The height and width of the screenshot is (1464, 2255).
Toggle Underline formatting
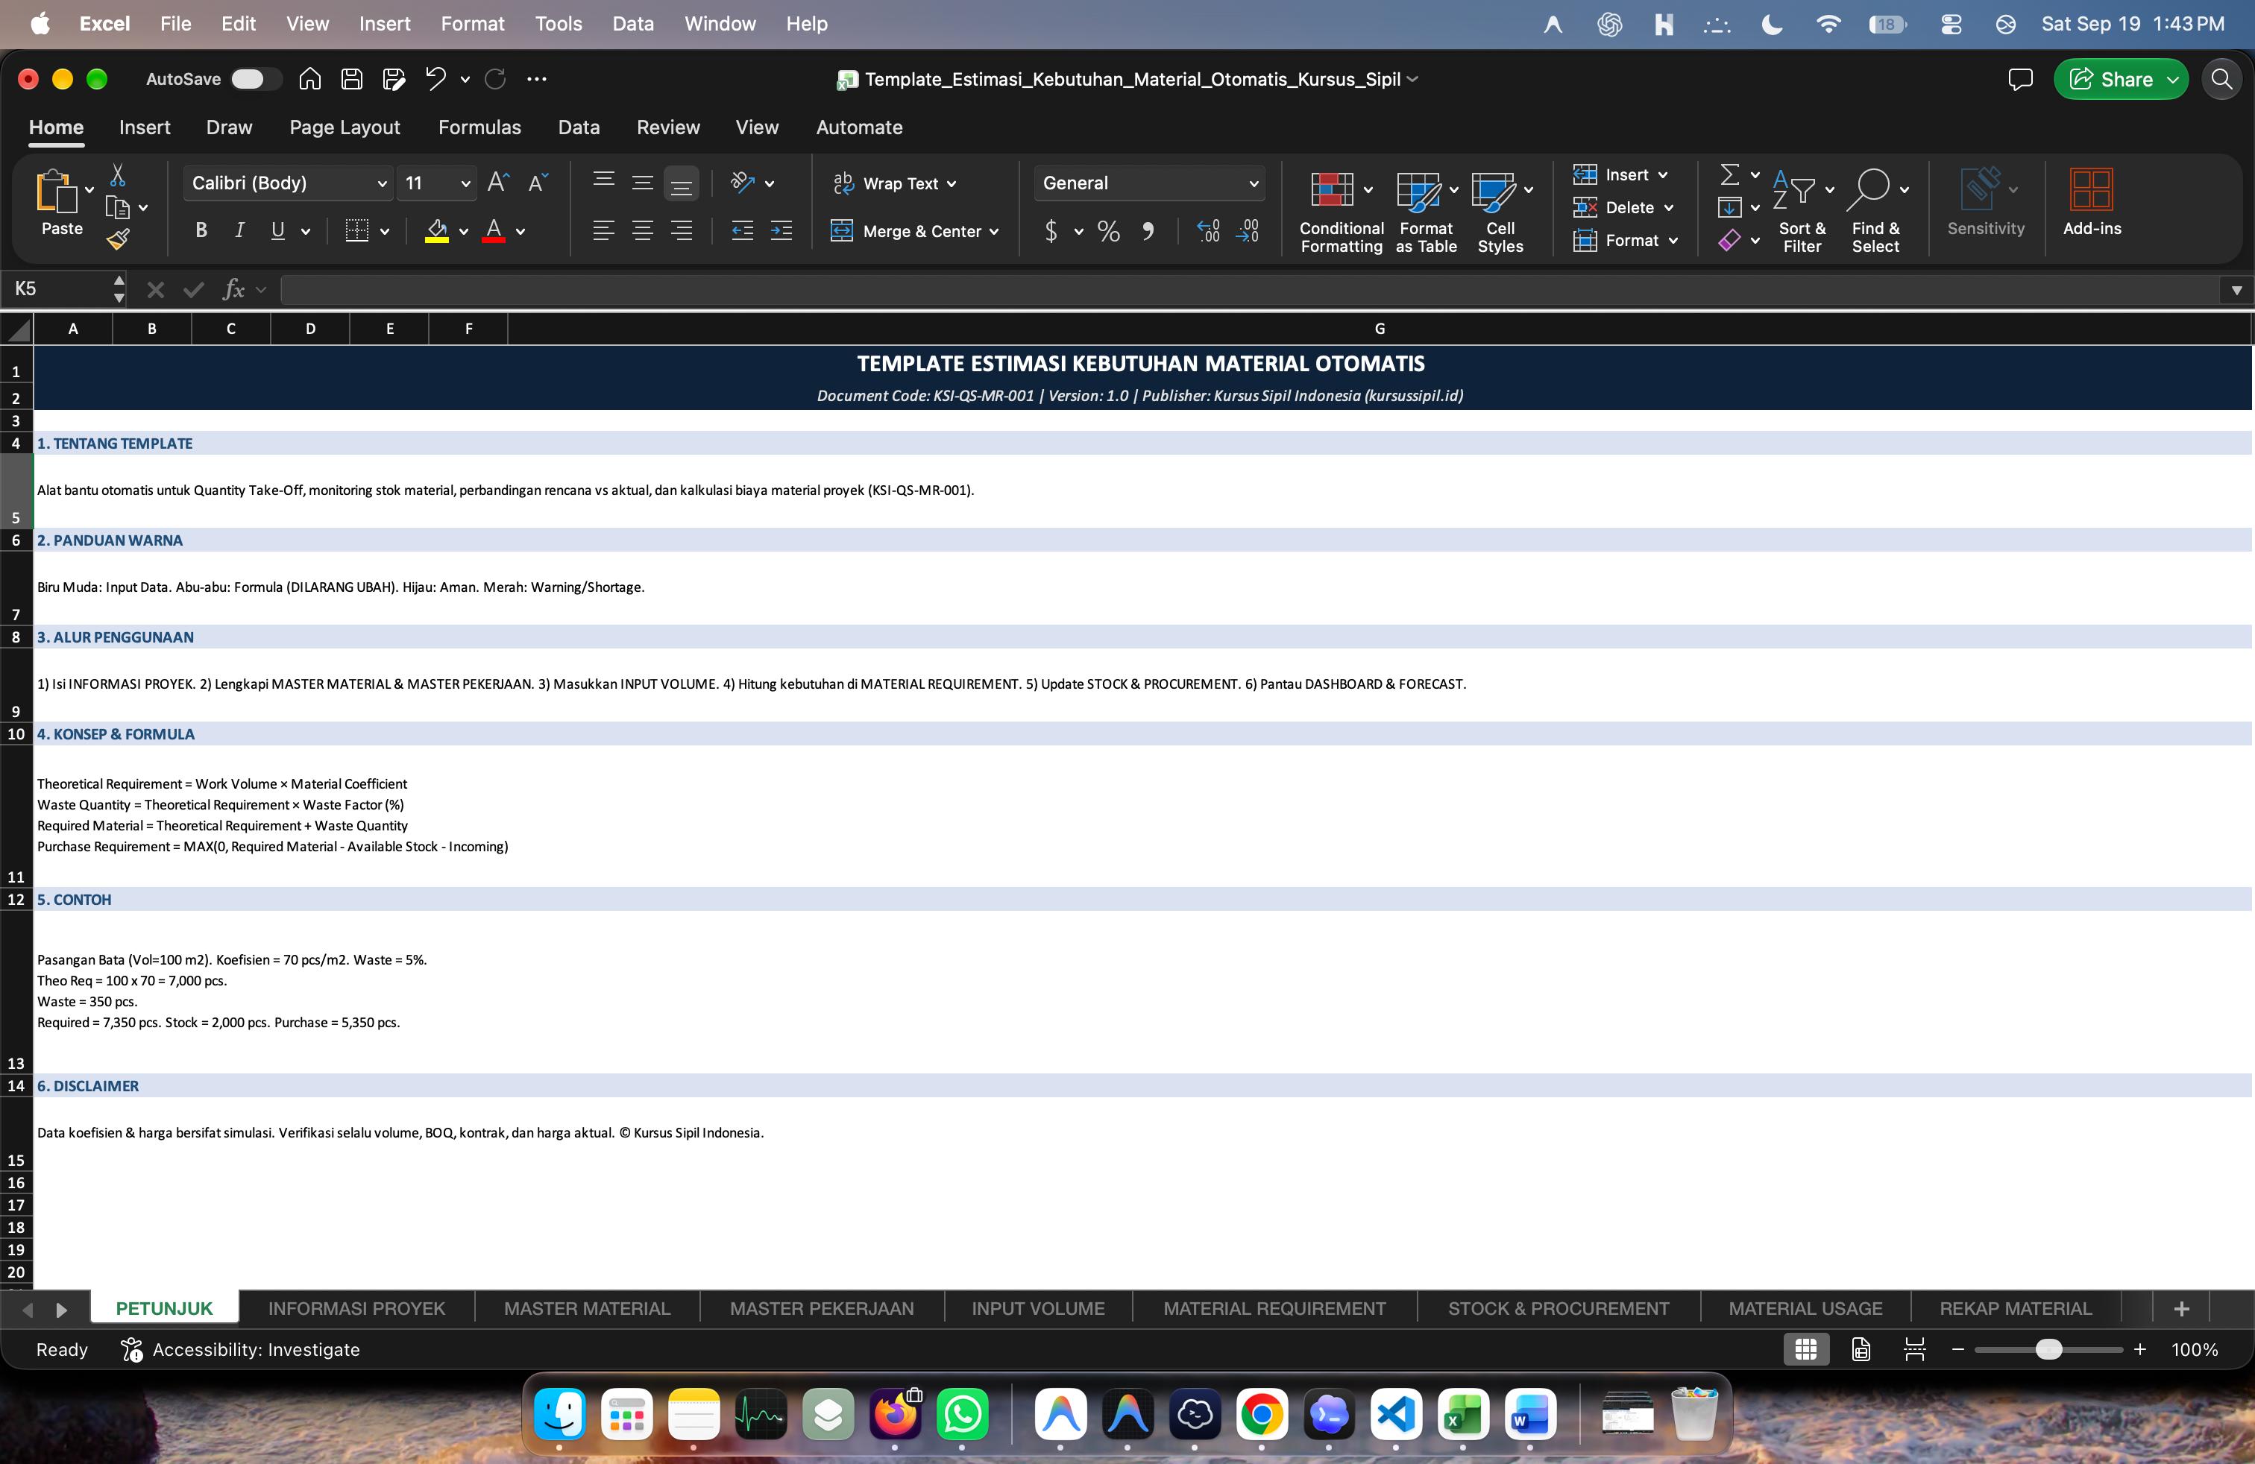pyautogui.click(x=277, y=231)
